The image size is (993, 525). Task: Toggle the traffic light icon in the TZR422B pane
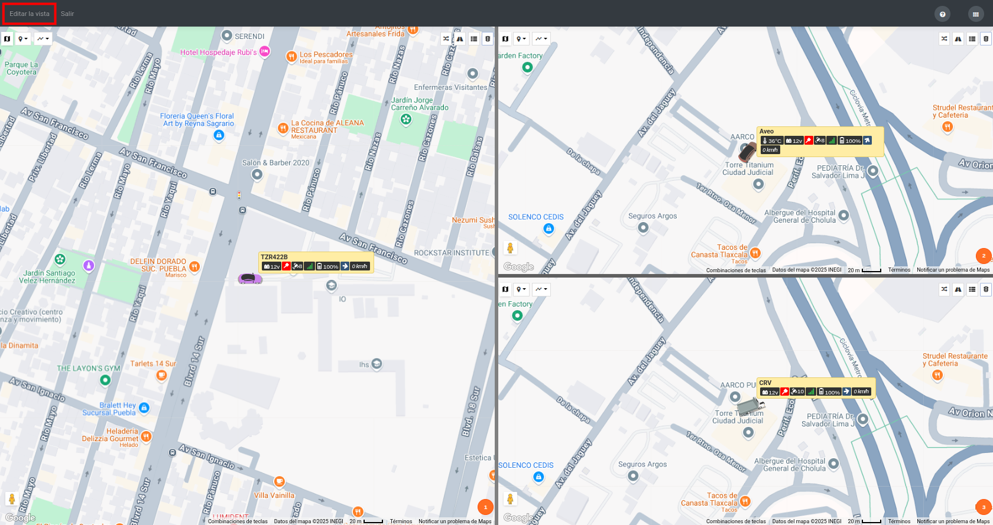coord(488,39)
